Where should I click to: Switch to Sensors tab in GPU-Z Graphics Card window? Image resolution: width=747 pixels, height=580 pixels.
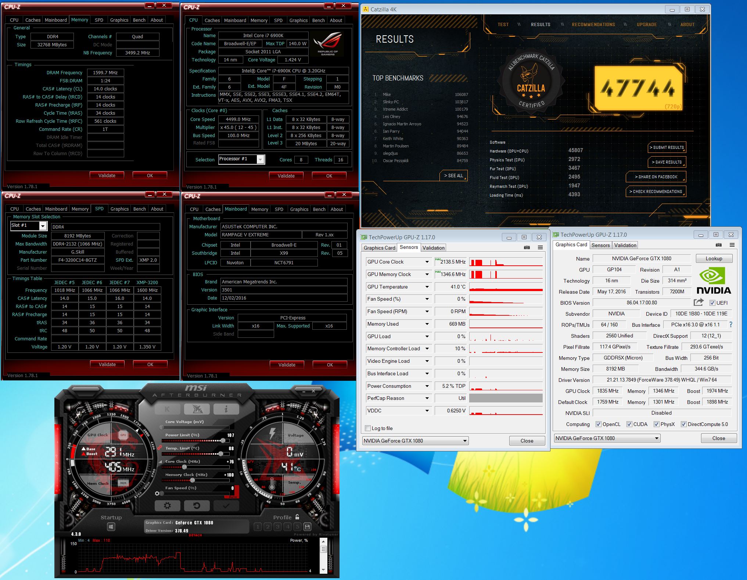[601, 245]
